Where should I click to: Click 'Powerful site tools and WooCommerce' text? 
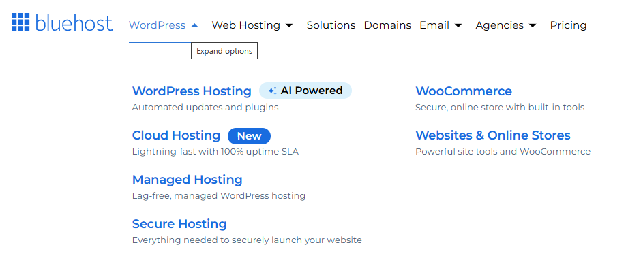pos(503,152)
